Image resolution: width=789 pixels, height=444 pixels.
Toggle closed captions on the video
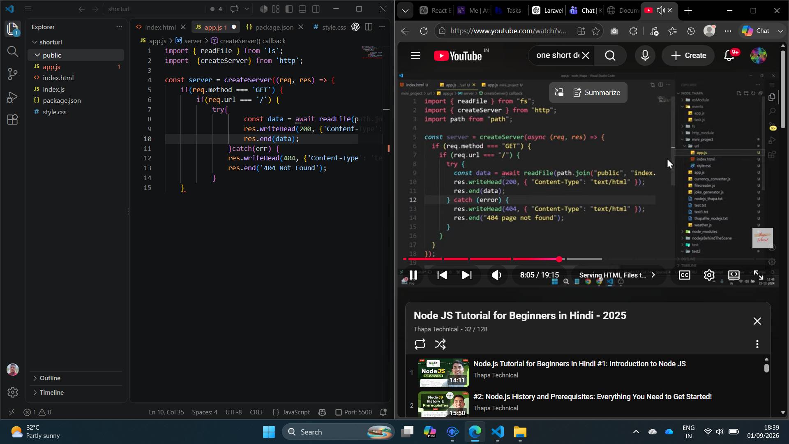[x=685, y=275]
